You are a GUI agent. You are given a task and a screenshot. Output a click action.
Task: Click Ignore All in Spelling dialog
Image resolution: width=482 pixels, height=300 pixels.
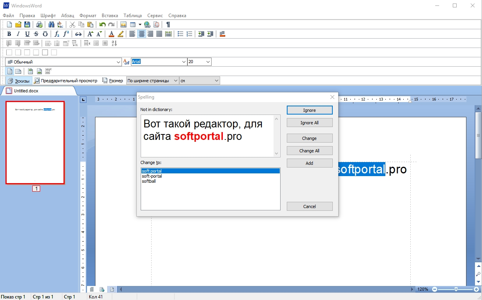click(309, 123)
